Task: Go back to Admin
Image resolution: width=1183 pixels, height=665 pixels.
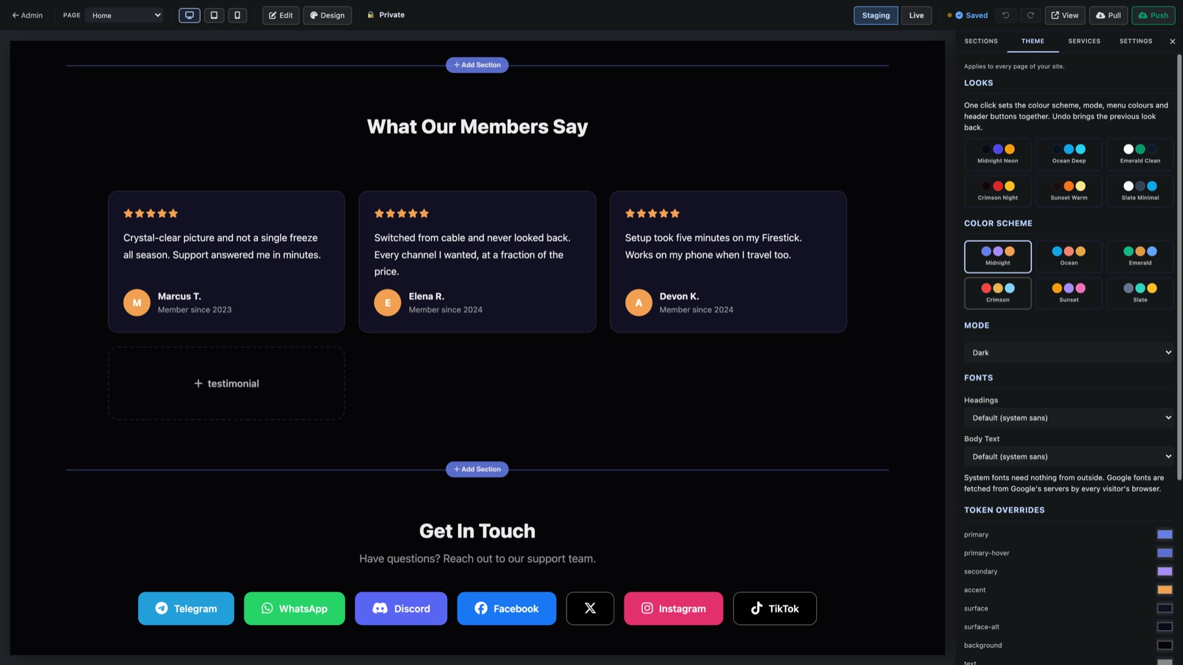Action: 27,15
